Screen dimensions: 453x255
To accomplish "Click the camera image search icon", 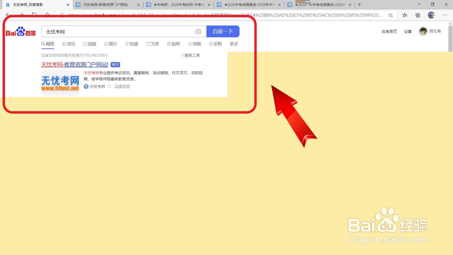I will tap(198, 31).
